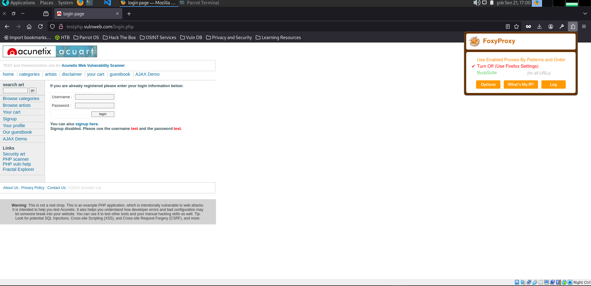Select Use Enabled Proxies By Patterns
Viewport: 591px width, 286px height.
click(x=521, y=60)
